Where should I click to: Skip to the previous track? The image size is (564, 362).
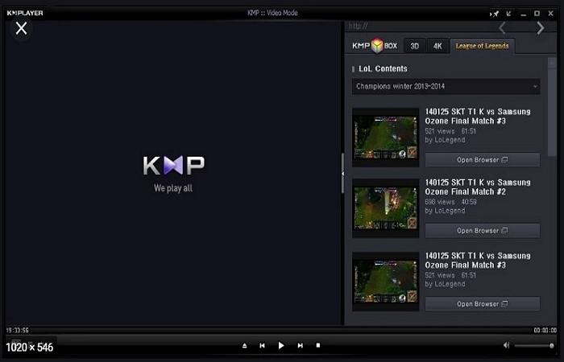tap(262, 345)
